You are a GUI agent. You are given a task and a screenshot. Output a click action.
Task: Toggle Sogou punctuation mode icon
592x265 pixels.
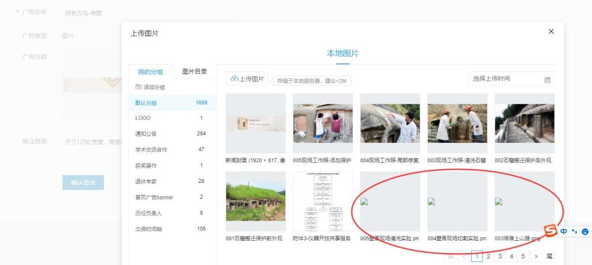[574, 231]
